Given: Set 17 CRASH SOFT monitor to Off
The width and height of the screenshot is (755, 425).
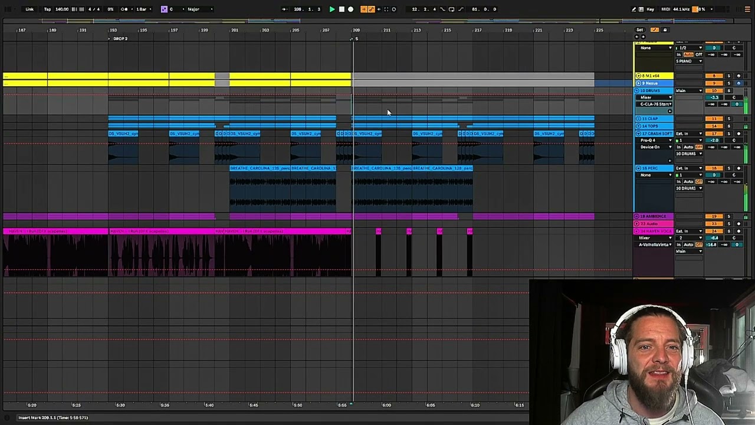Looking at the screenshot, I should click(698, 147).
